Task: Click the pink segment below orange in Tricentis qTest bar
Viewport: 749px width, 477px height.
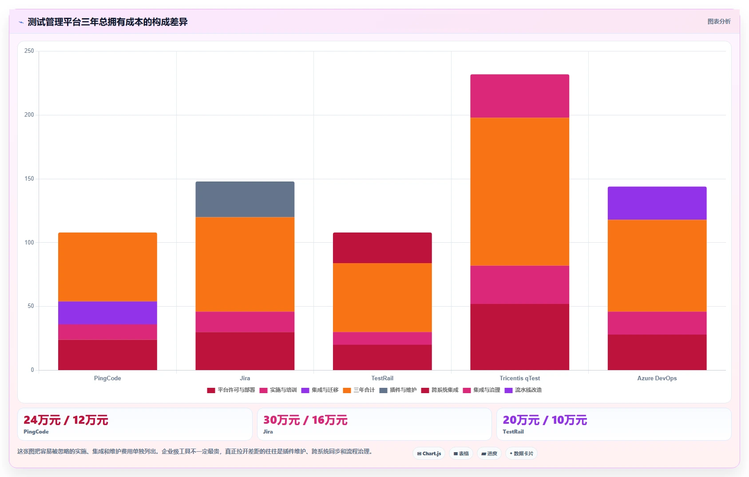Action: [519, 285]
